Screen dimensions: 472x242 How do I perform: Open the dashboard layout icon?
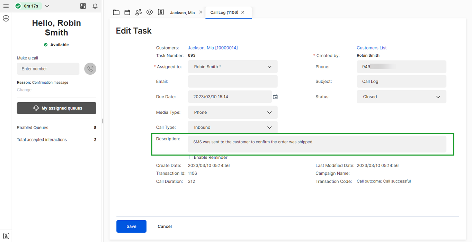pos(83,6)
